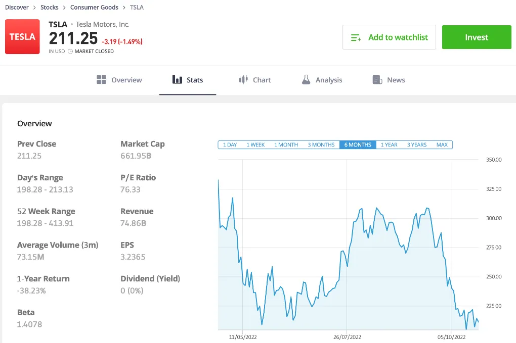Add TSLA to watchlist
Screen dimensions: 516x343
[389, 37]
